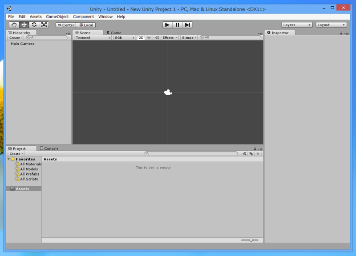Toggle the Inspector lock icon
The image size is (356, 256).
pyautogui.click(x=341, y=33)
